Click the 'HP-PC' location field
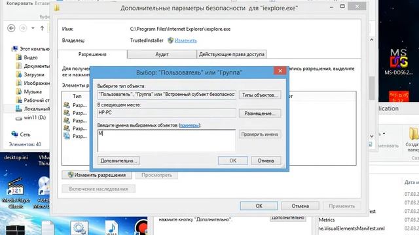The image size is (419, 235). [166, 113]
